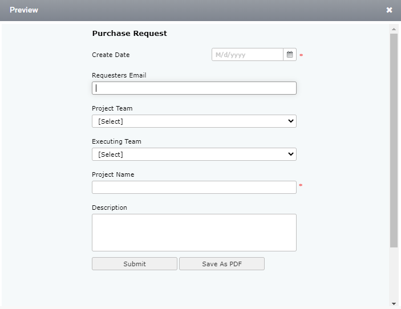401x309 pixels.
Task: Expand the Executing Team select box
Action: click(x=194, y=154)
